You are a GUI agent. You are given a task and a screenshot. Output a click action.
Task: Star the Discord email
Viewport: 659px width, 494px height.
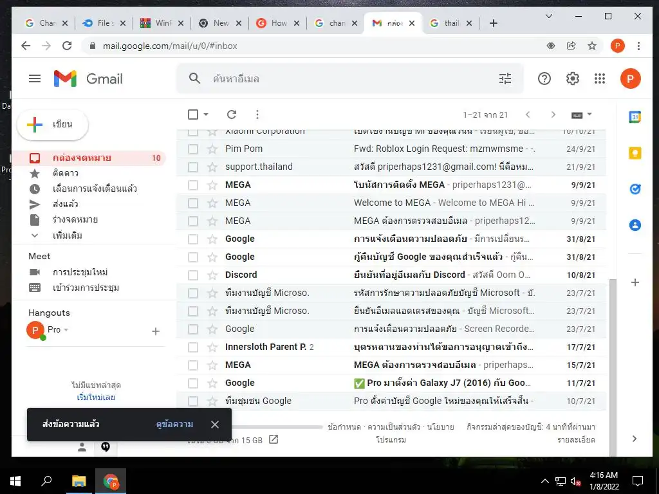point(212,275)
